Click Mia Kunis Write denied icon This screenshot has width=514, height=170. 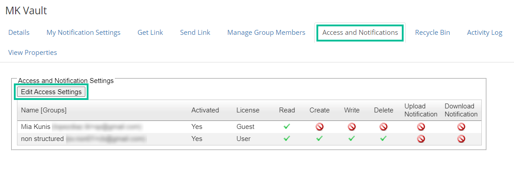point(351,127)
